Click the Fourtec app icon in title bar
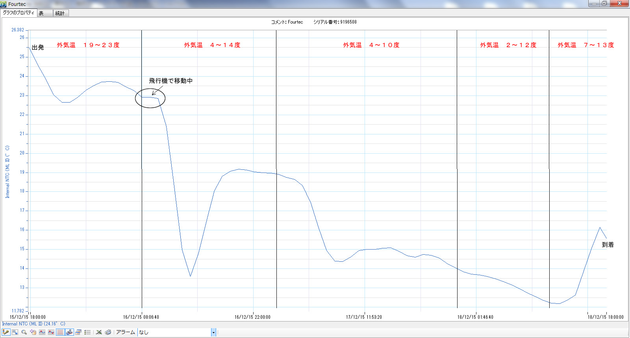Viewport: 630px width, 338px height. 4,4
